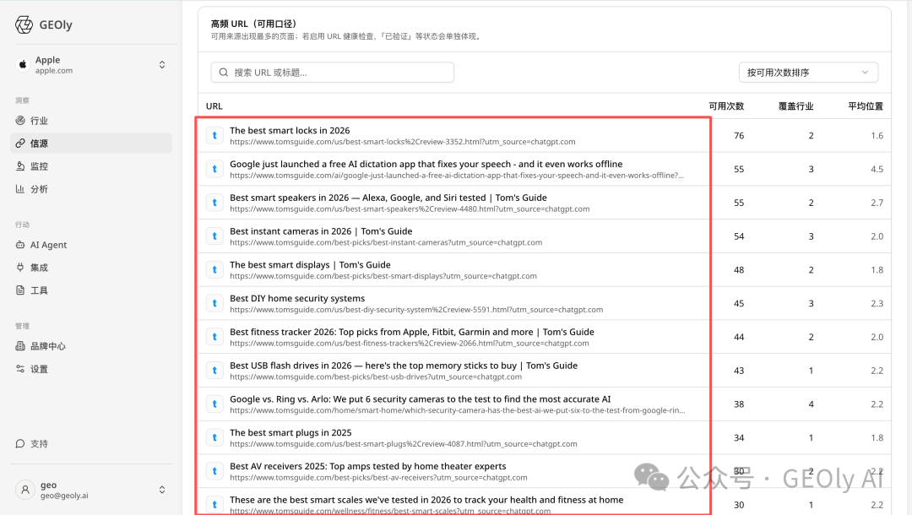This screenshot has width=912, height=515.
Task: Open 品牌中心 page
Action: tap(91, 346)
